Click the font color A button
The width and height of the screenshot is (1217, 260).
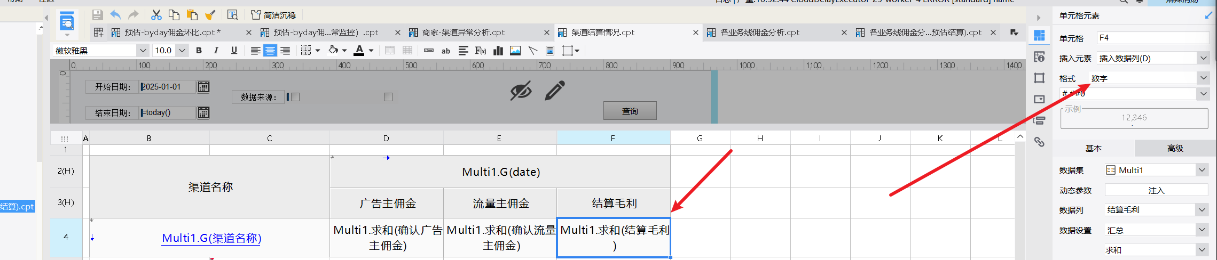359,51
